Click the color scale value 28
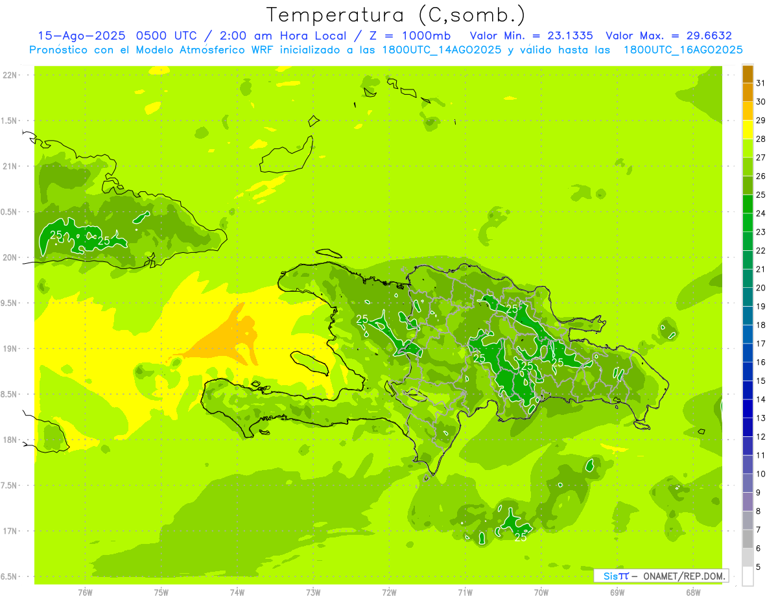Image resolution: width=778 pixels, height=601 pixels. tap(761, 139)
